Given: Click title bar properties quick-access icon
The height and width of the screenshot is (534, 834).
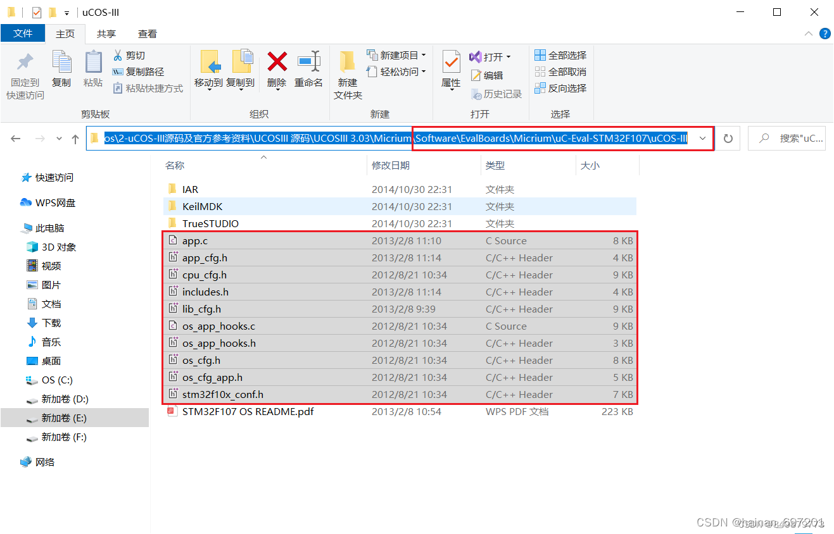Looking at the screenshot, I should click(x=36, y=12).
